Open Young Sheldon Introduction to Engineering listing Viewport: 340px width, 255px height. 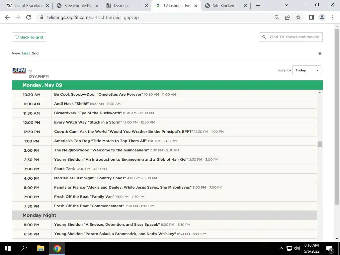tap(121, 160)
